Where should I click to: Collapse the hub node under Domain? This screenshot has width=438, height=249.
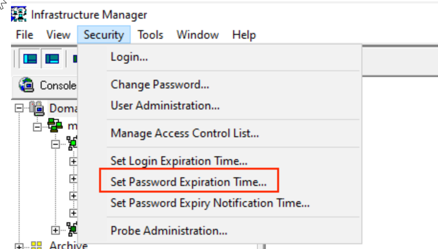tap(37, 127)
